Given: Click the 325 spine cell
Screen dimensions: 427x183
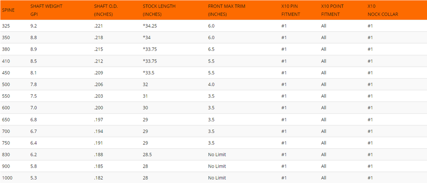Looking at the screenshot, I should [x=6, y=26].
